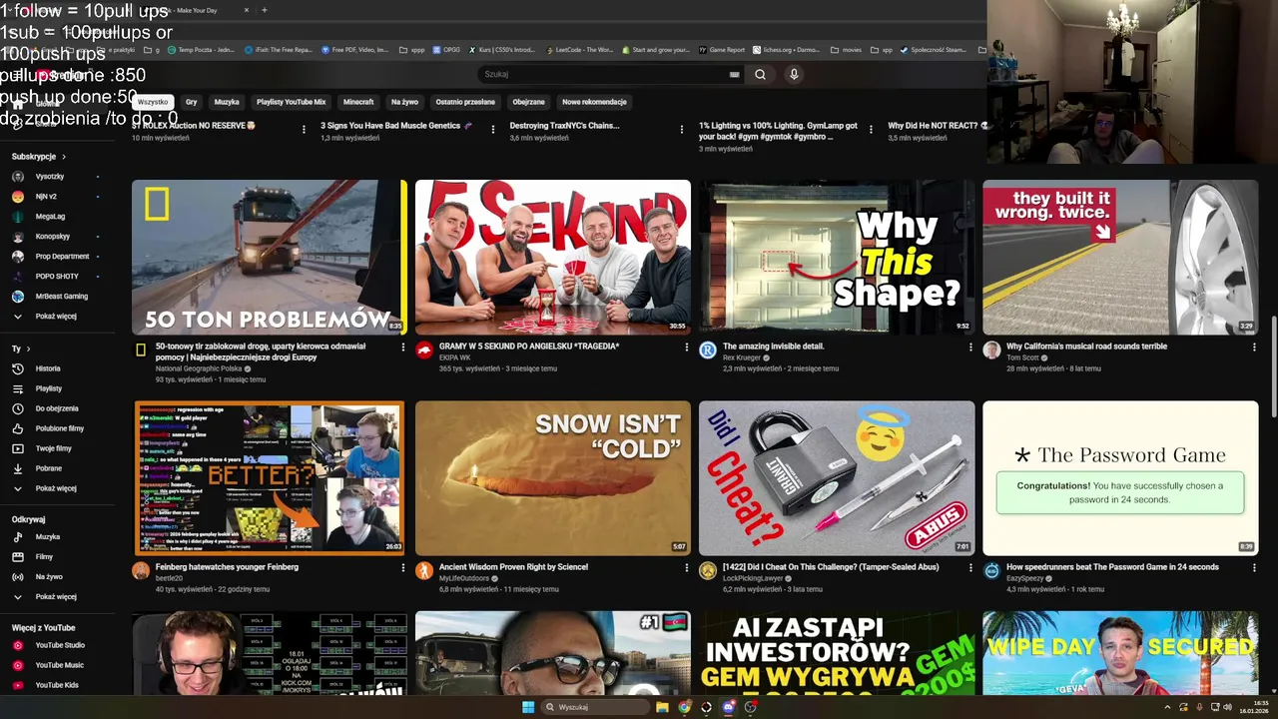Screen dimensions: 1278x719
Task: Open menu for California's musical road video
Action: pos(1254,348)
